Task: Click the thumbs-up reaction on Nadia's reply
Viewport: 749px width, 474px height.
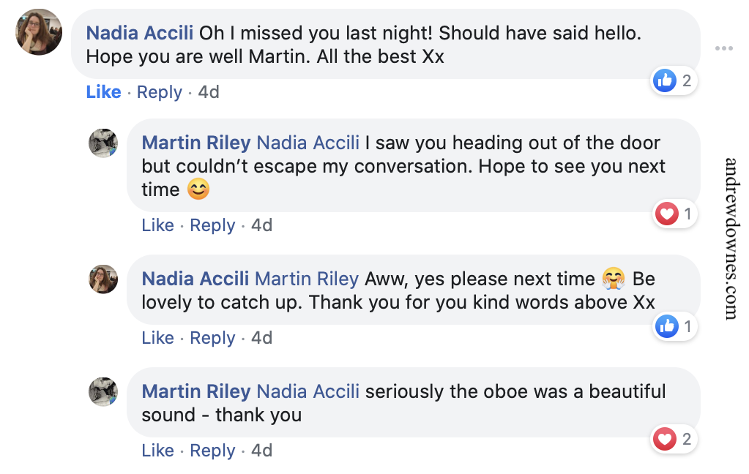Action: coord(667,326)
